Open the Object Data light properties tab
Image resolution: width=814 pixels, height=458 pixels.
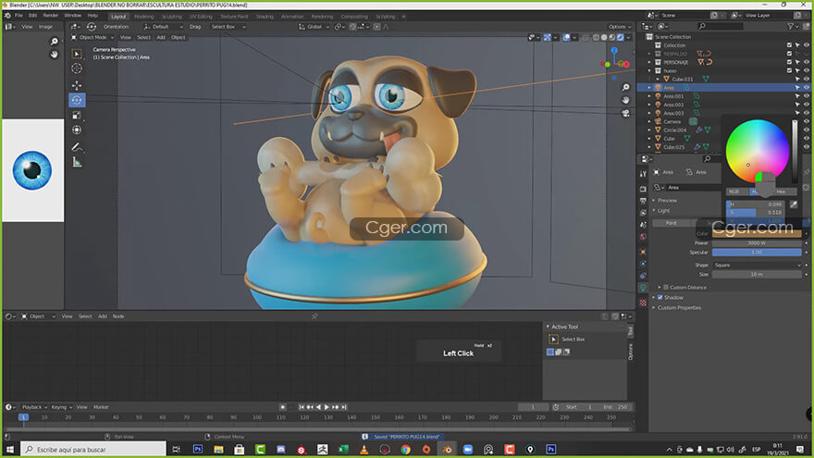[643, 288]
